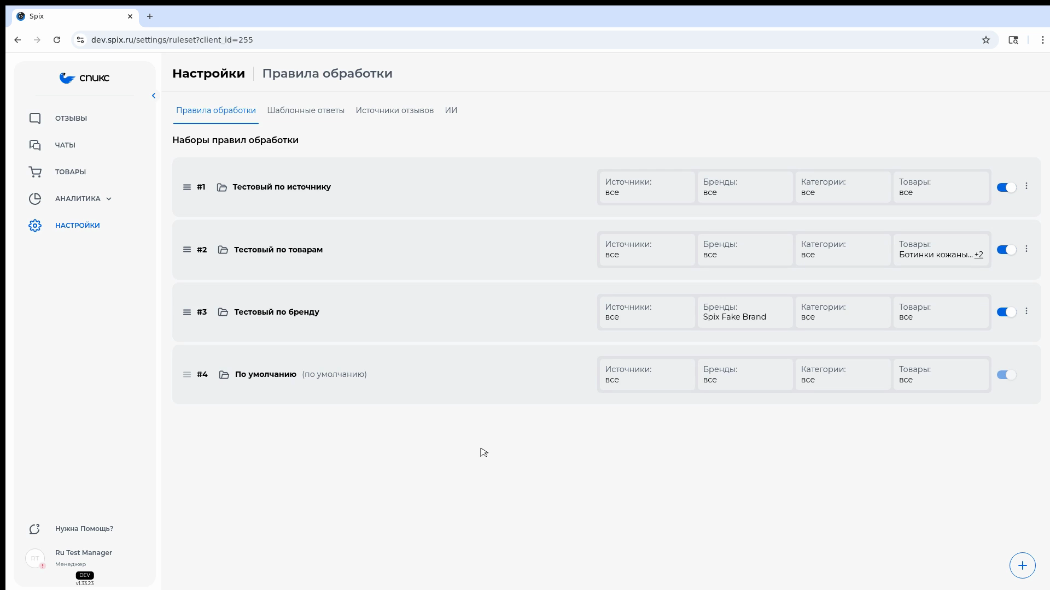This screenshot has width=1050, height=590.
Task: Click the Настройки gear icon
Action: coord(35,226)
